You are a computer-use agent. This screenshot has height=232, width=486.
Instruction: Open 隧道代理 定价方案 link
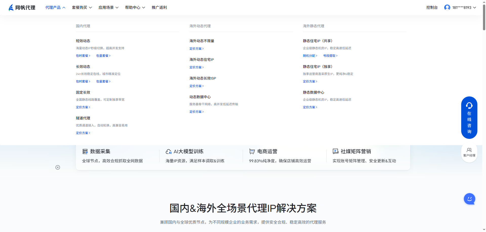click(83, 133)
